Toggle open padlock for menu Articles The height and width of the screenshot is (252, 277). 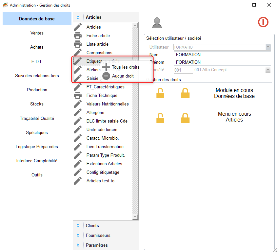[160, 118]
